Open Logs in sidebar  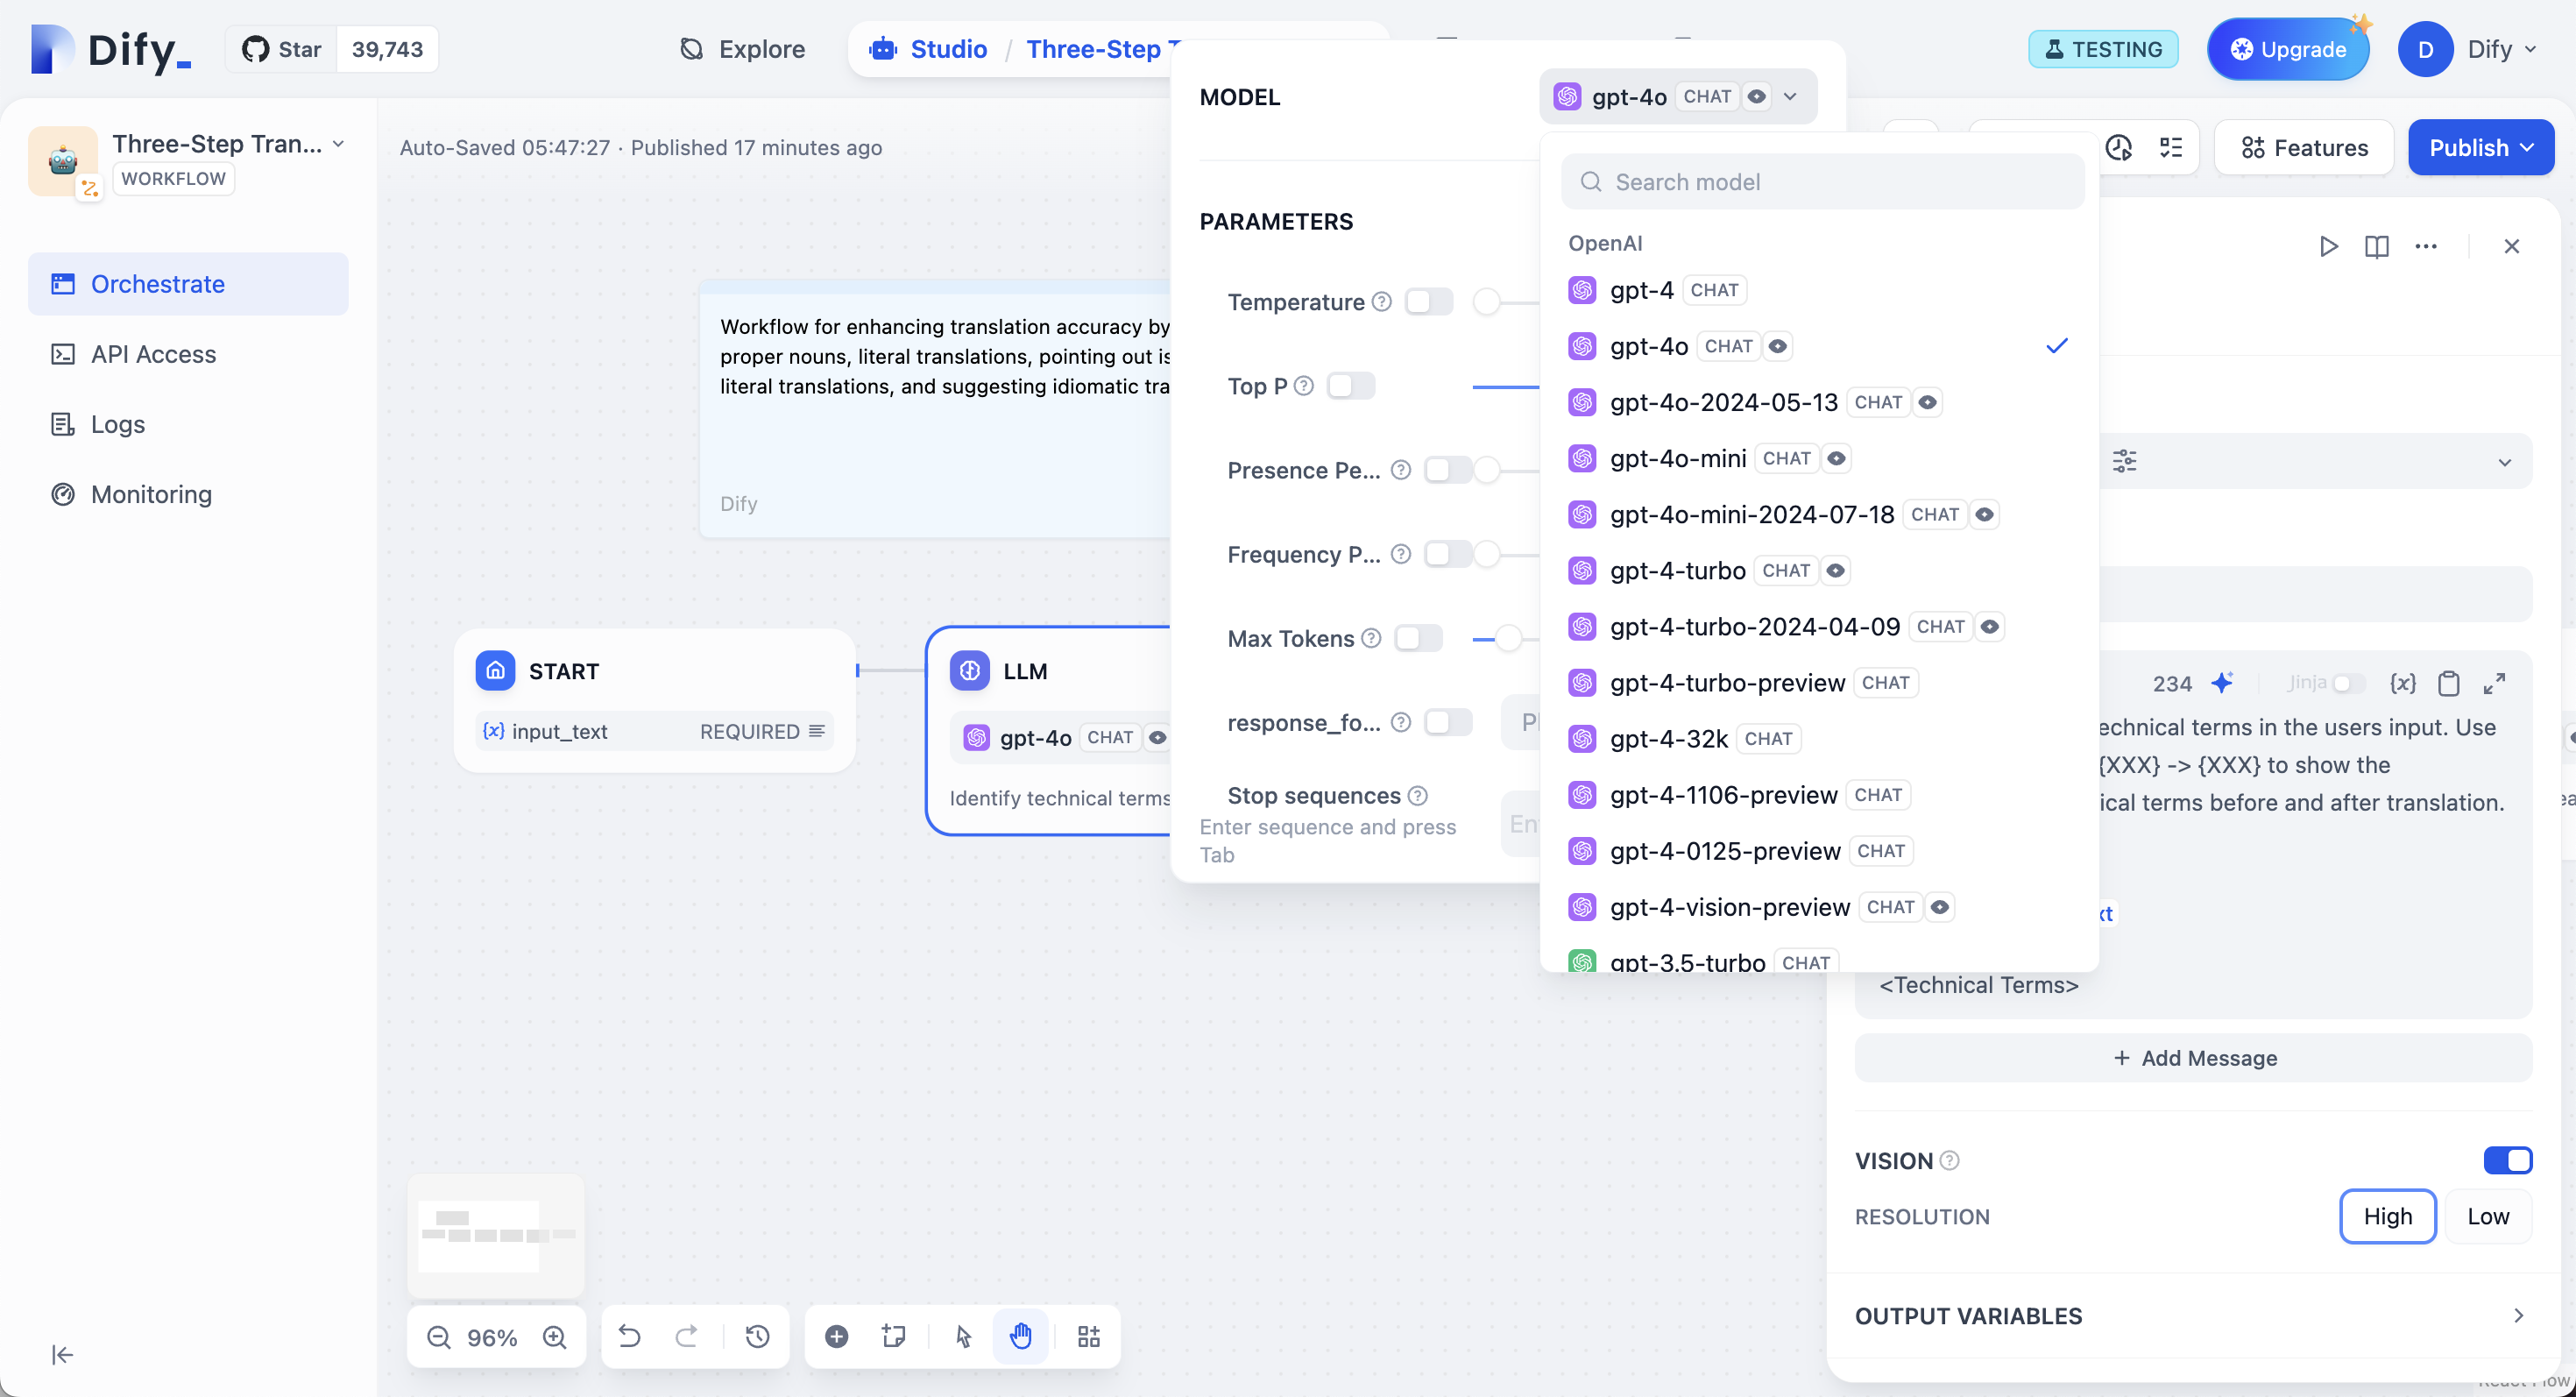(188, 424)
